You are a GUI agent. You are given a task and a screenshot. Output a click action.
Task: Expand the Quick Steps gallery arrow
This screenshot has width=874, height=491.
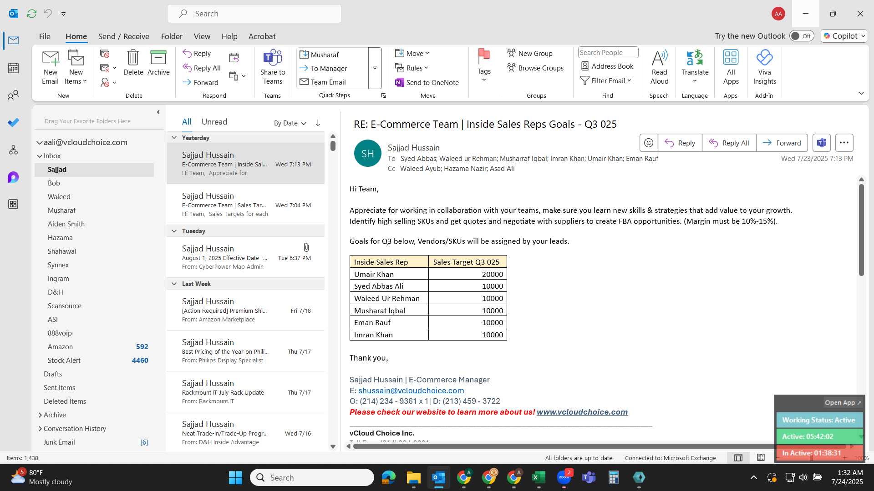click(x=375, y=68)
